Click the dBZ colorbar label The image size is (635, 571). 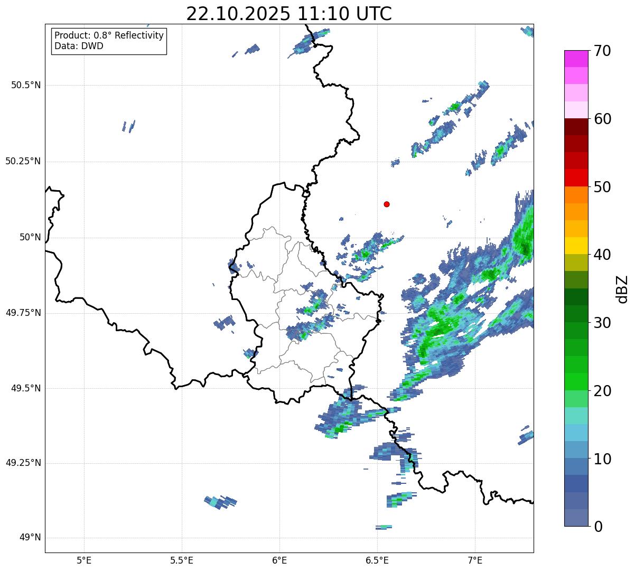(x=622, y=288)
